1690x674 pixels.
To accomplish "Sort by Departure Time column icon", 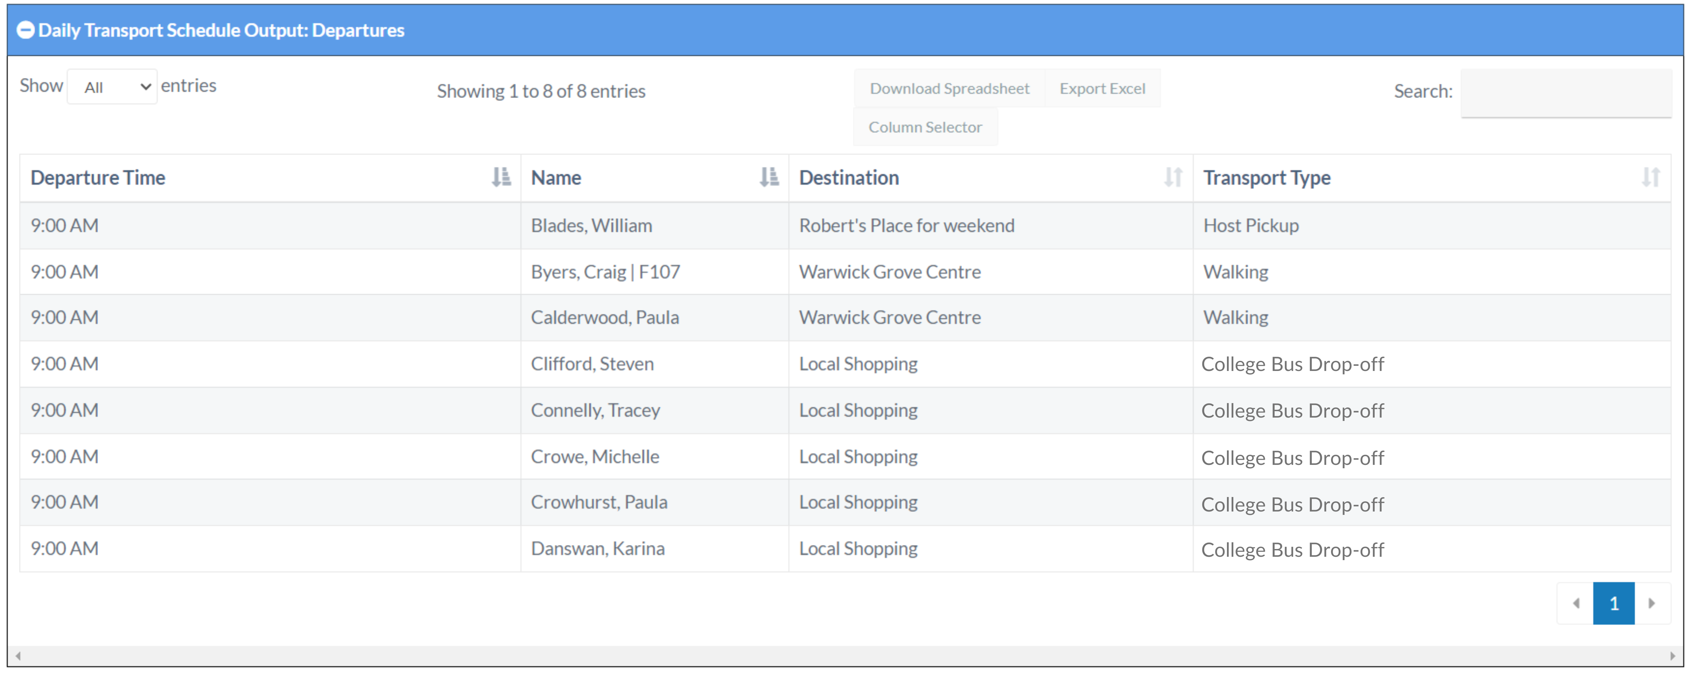I will 501,177.
